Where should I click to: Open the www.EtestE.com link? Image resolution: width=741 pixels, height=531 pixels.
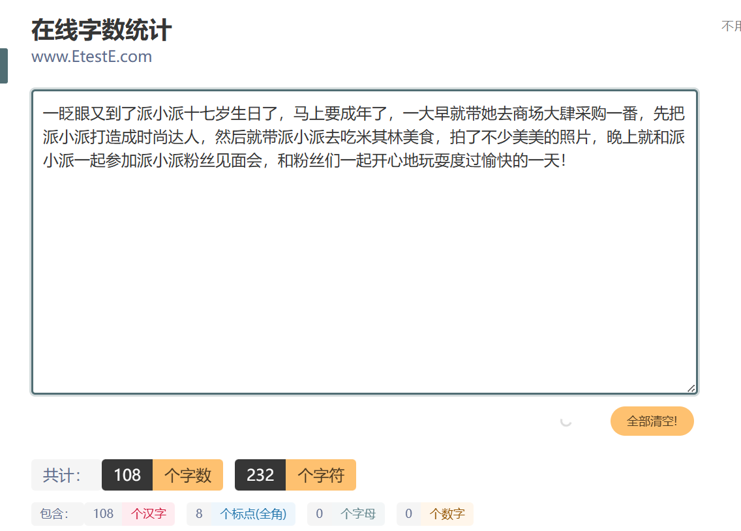click(x=92, y=57)
